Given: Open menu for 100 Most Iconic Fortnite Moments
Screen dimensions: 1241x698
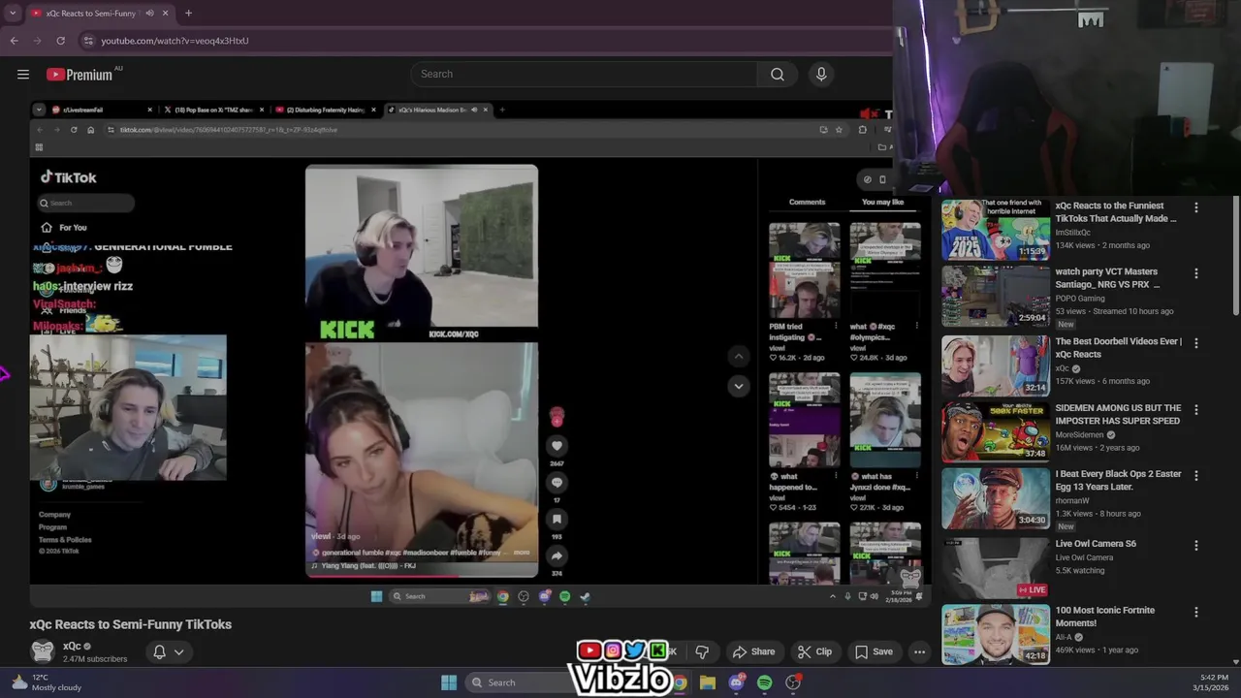Looking at the screenshot, I should click(1196, 613).
